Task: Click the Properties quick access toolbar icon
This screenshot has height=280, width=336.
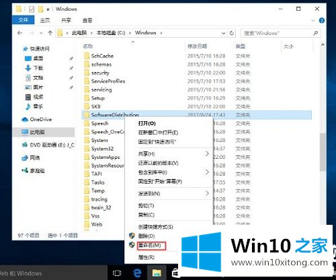Action: [32, 9]
